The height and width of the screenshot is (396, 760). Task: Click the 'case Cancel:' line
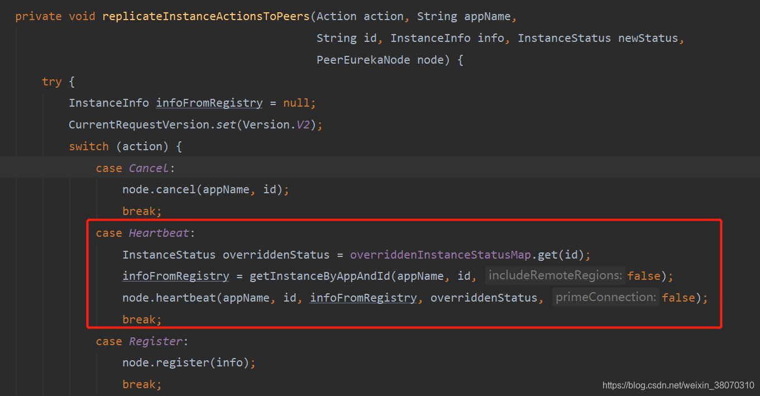click(135, 168)
